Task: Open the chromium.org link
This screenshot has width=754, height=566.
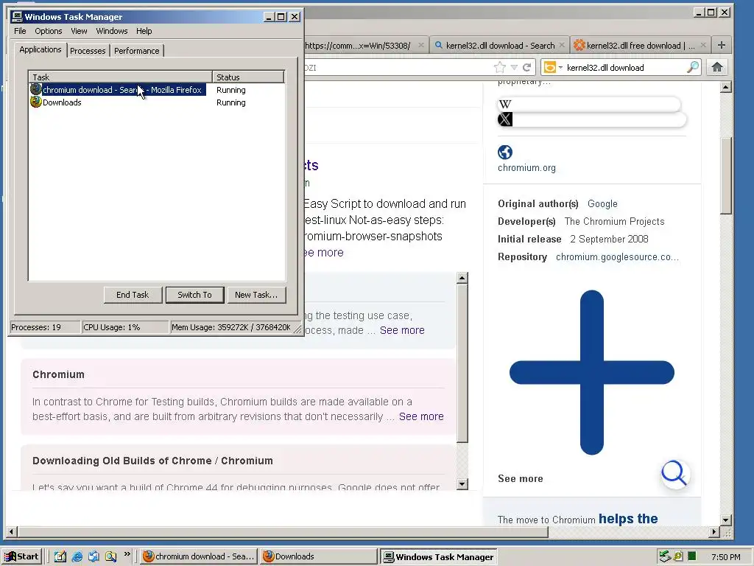Action: coord(526,167)
